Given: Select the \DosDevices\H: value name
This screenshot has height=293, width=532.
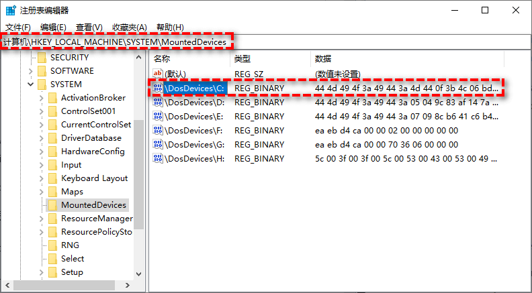Looking at the screenshot, I should (x=194, y=158).
